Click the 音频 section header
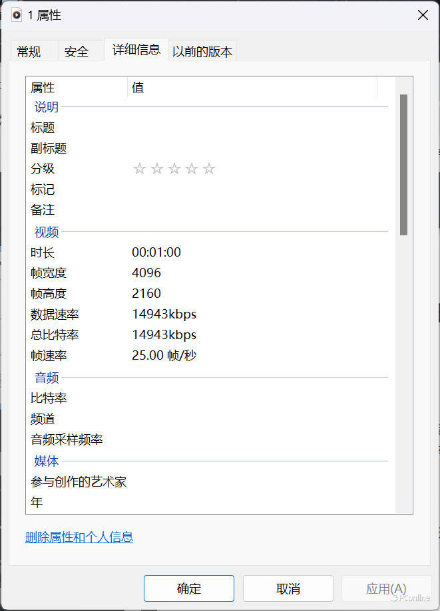The width and height of the screenshot is (440, 611). click(x=47, y=378)
